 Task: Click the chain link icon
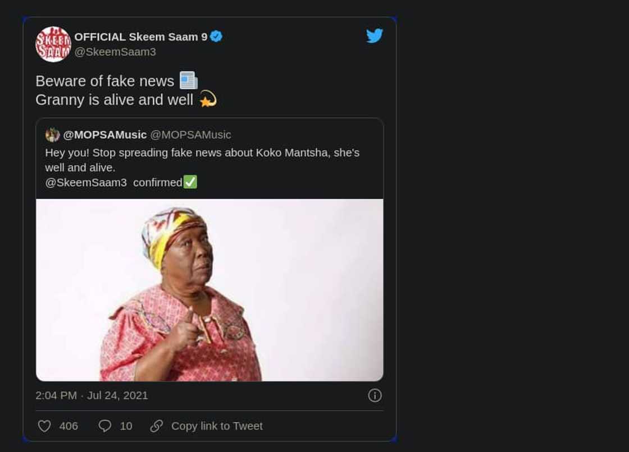tap(157, 426)
